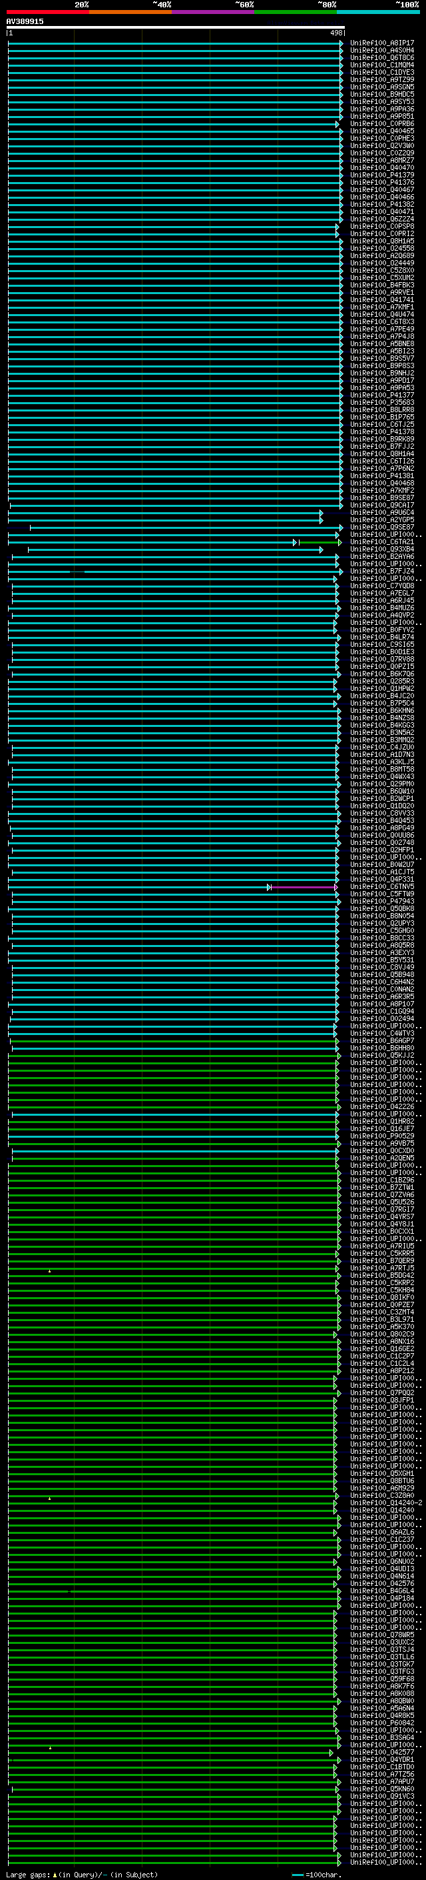
Task: Click the green alignment segment of C6TA21
Action: (x=319, y=542)
